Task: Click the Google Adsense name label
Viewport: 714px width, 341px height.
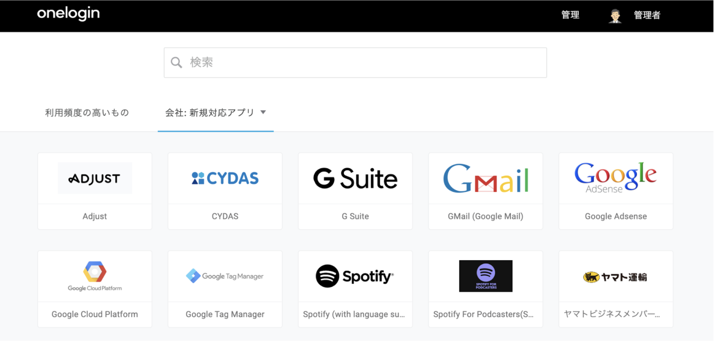Action: [x=616, y=216]
